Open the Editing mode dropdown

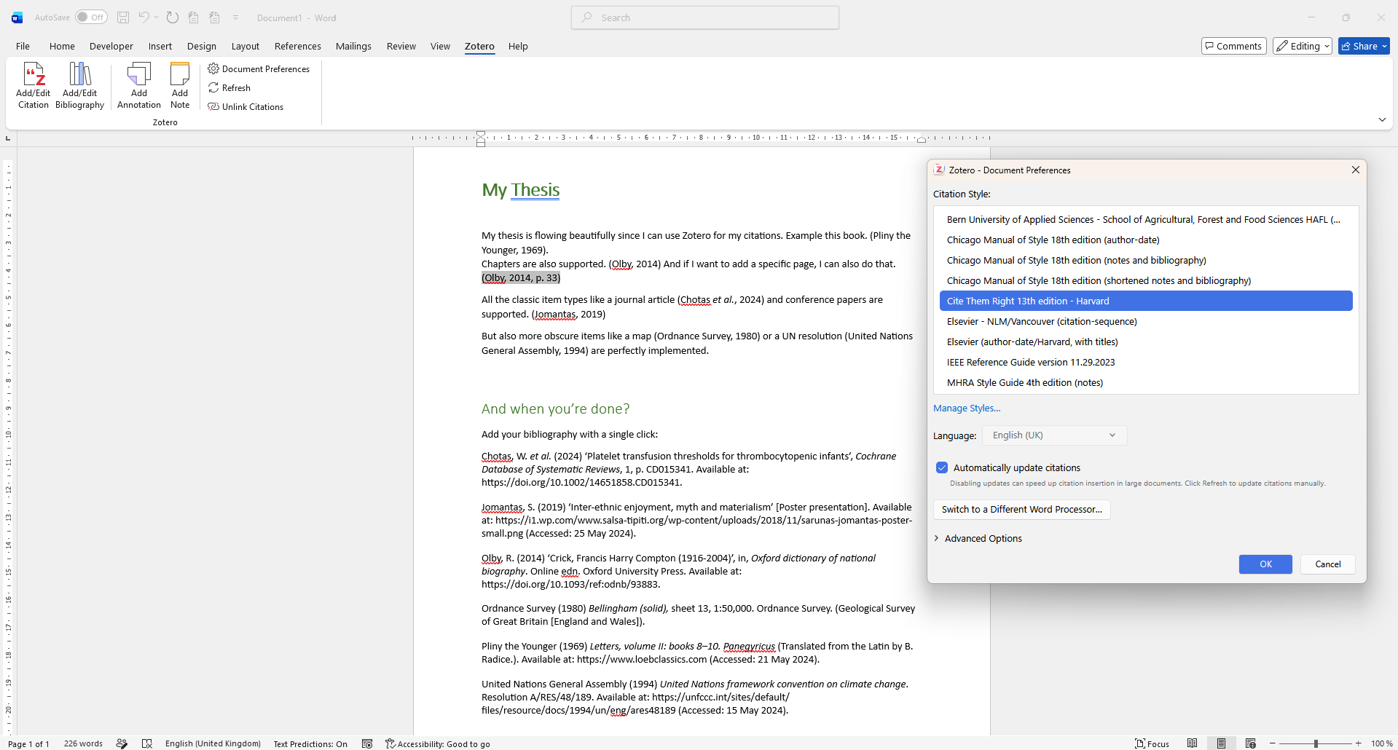click(1303, 46)
